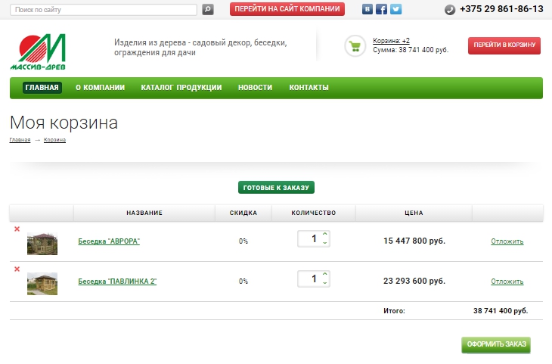Image resolution: width=552 pixels, height=364 pixels.
Task: Remove Беседка "ПАВЛИНКА 2" with red X
Action: point(17,269)
